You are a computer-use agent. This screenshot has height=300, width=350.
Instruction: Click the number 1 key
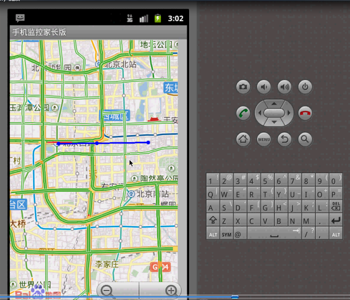(x=213, y=180)
